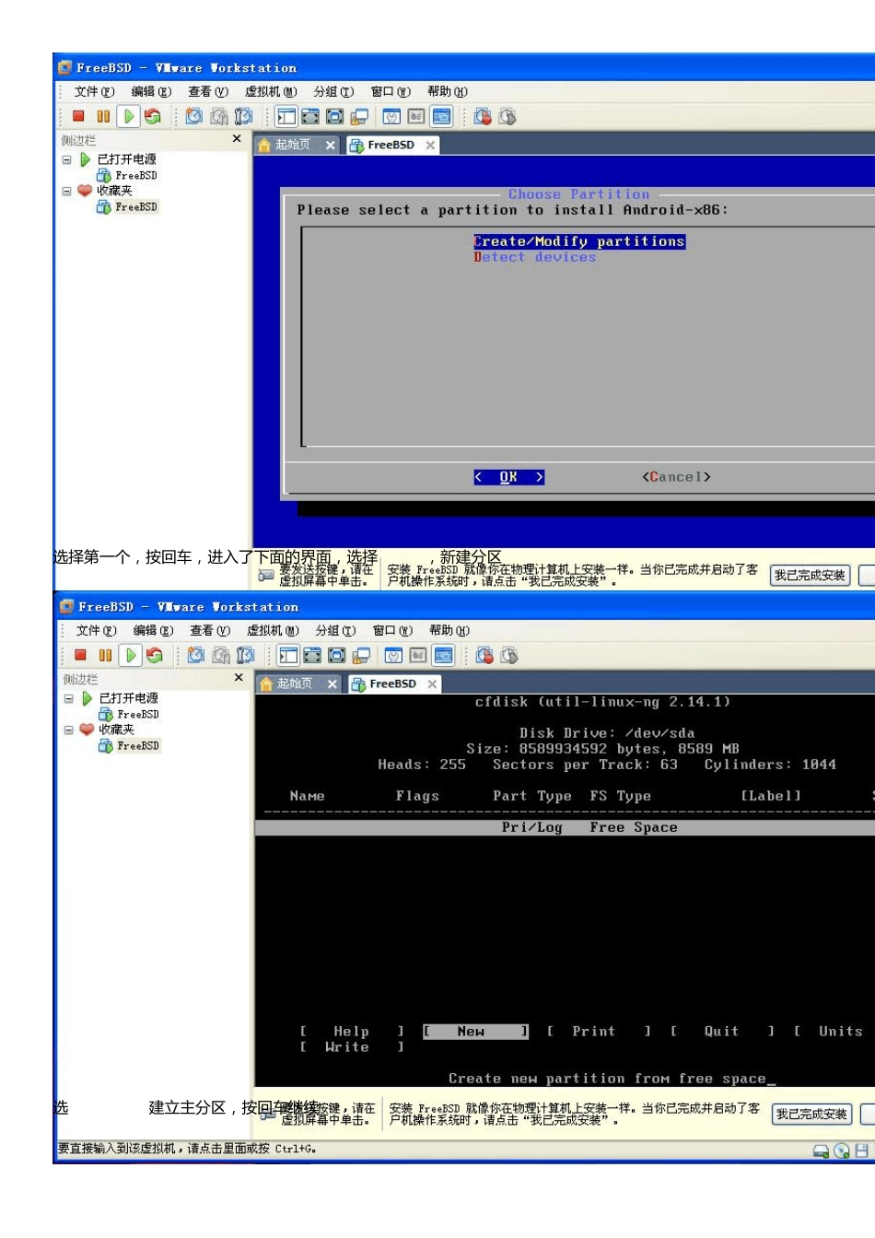Viewport: 875px width, 1238px height.
Task: Click 我已完成安装 button in the Choose Partition window
Action: [810, 576]
